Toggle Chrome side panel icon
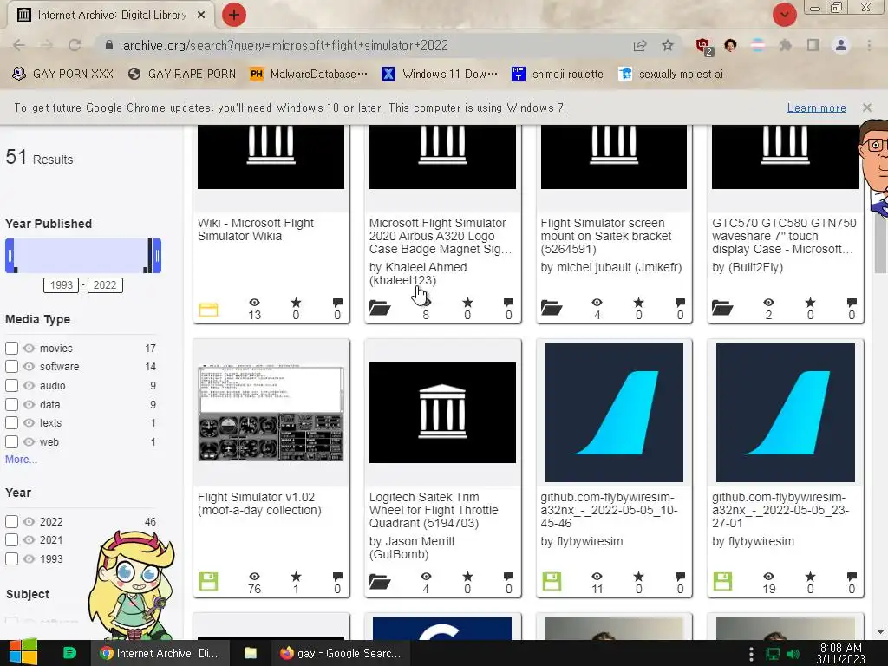Viewport: 888px width, 666px height. point(813,45)
